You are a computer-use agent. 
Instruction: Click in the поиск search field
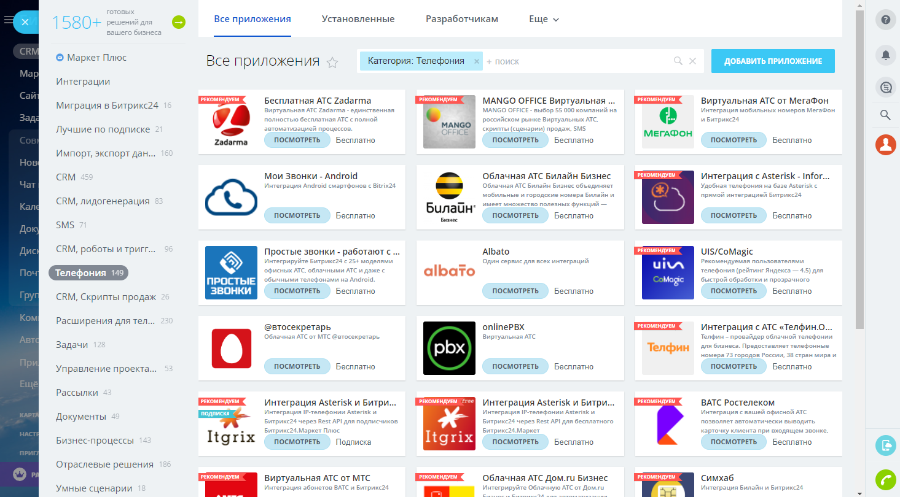point(577,61)
